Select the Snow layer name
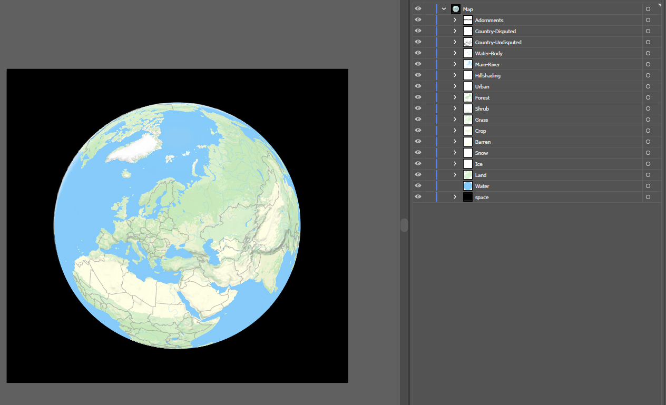 pos(481,153)
